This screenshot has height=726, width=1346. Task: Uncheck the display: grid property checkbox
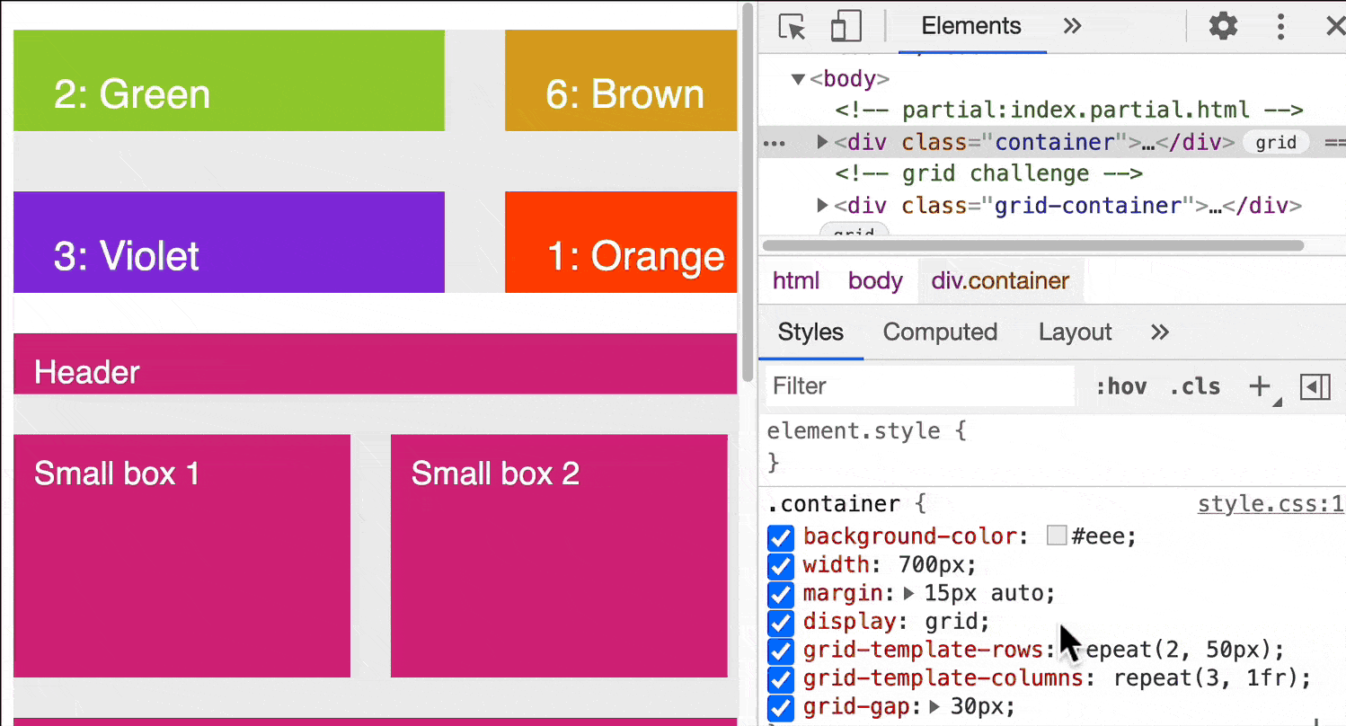click(x=781, y=623)
